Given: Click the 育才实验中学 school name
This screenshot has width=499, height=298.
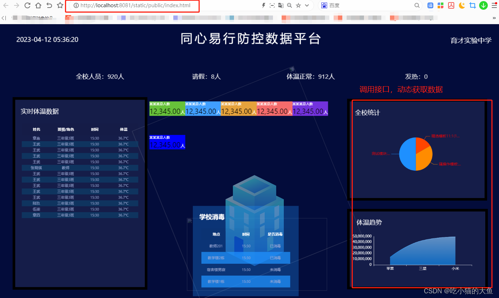Looking at the screenshot, I should tap(471, 40).
